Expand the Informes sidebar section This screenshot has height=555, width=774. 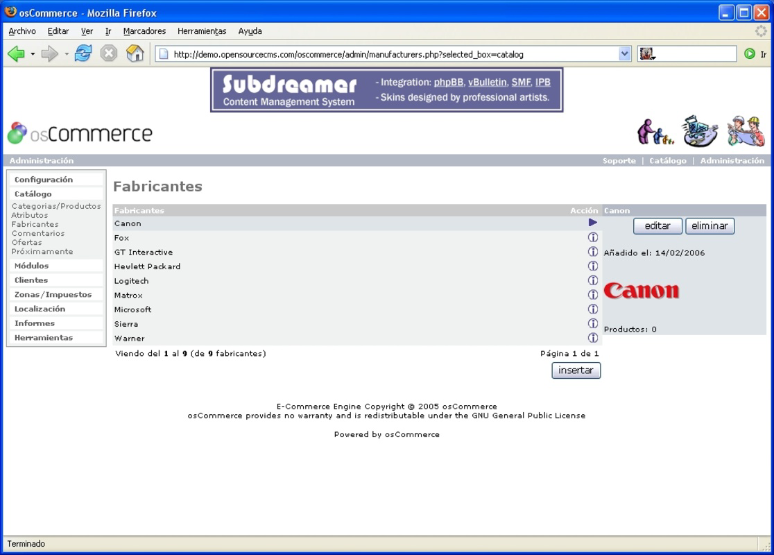[x=35, y=323]
